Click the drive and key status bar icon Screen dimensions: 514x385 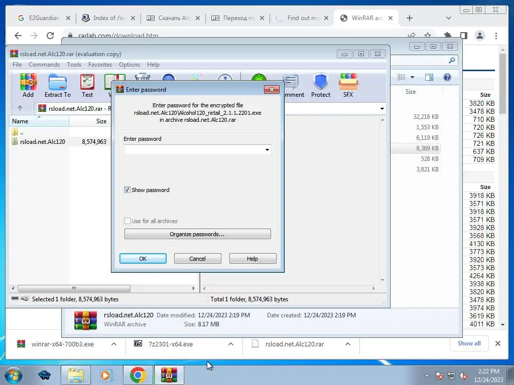click(x=20, y=299)
